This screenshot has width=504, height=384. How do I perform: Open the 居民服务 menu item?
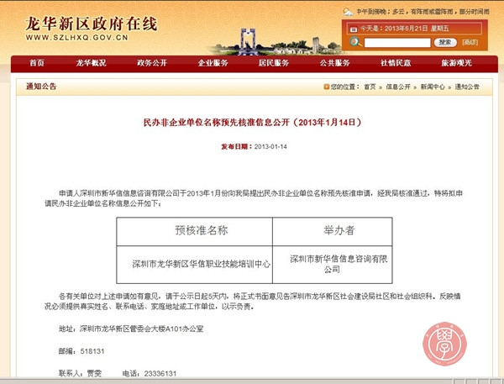pyautogui.click(x=274, y=63)
